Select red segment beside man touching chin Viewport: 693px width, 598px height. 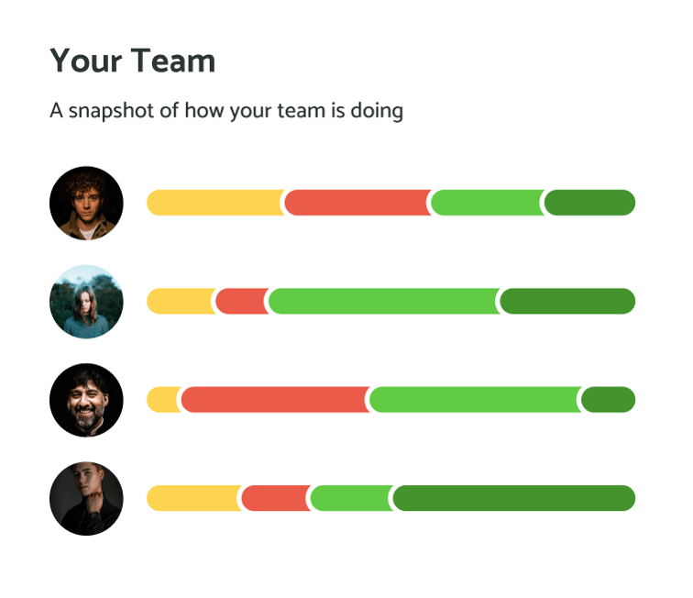click(x=275, y=498)
